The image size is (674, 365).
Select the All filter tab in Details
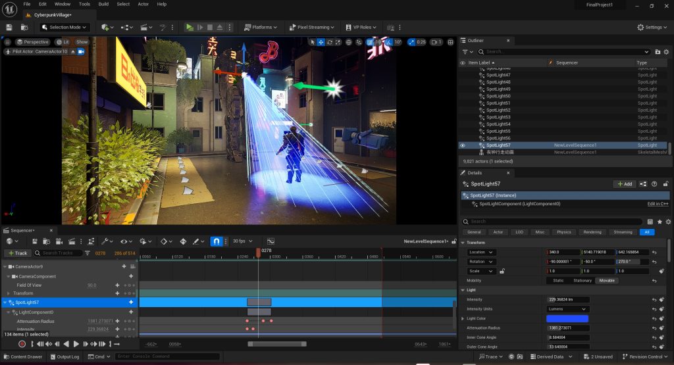[647, 232]
